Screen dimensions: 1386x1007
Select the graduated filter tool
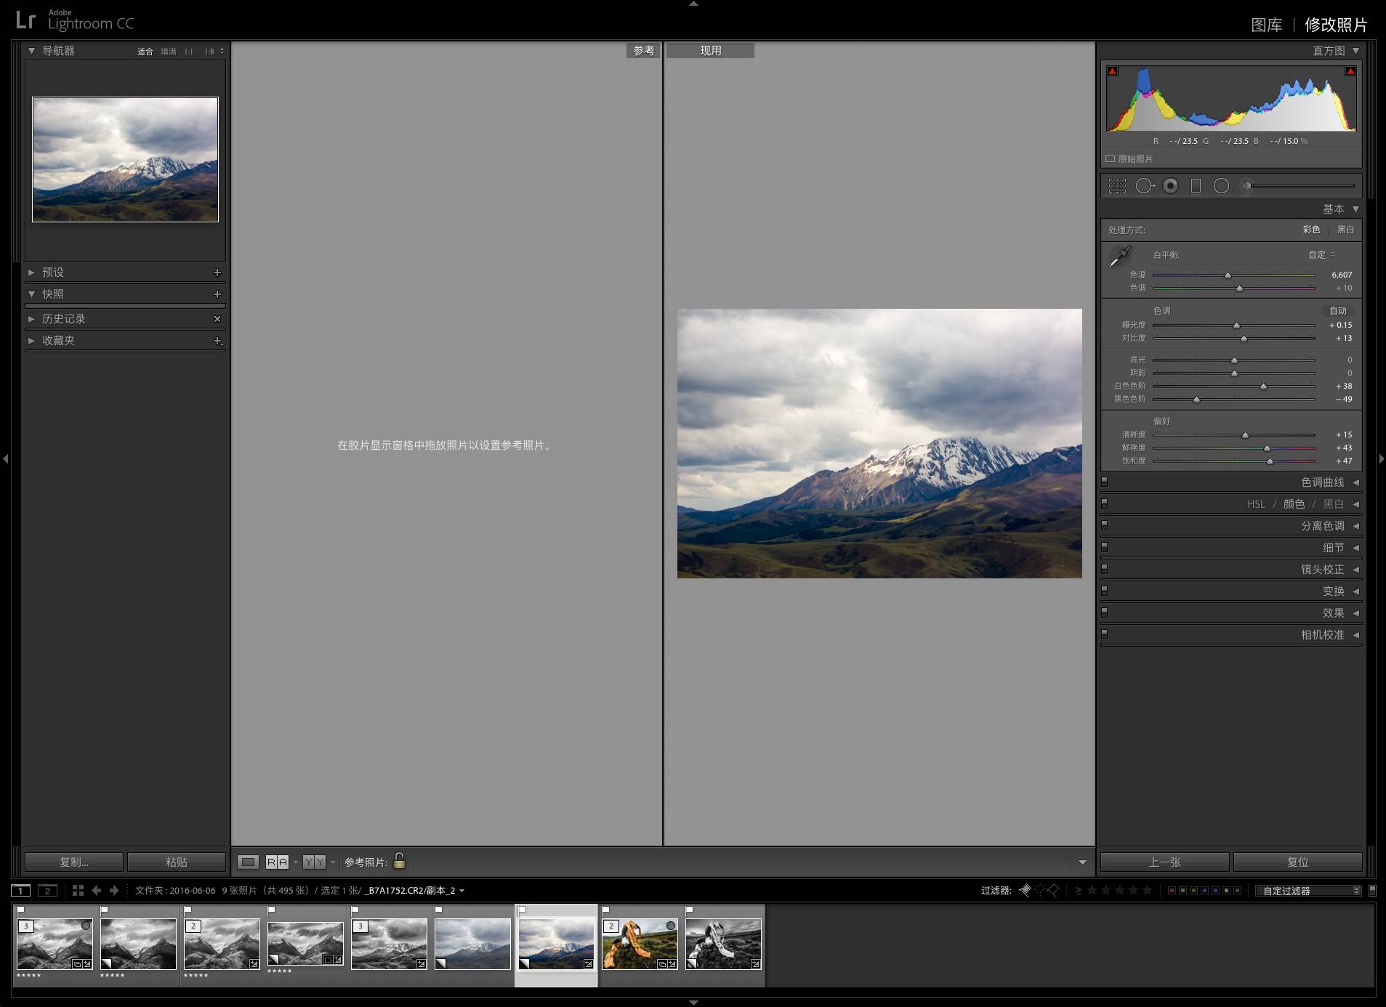(x=1196, y=186)
